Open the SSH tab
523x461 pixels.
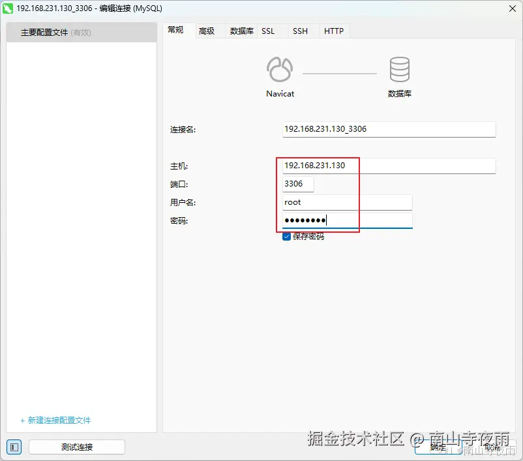click(x=300, y=31)
